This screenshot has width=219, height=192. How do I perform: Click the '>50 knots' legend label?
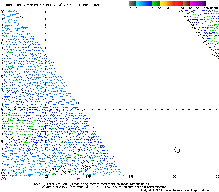click(210, 8)
